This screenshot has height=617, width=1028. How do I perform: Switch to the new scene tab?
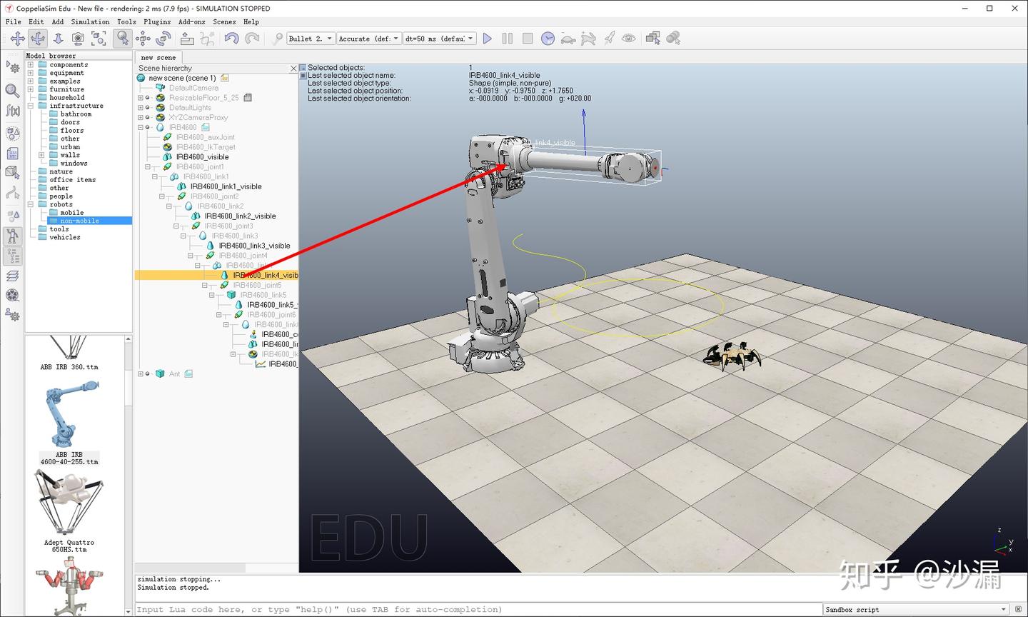(158, 57)
